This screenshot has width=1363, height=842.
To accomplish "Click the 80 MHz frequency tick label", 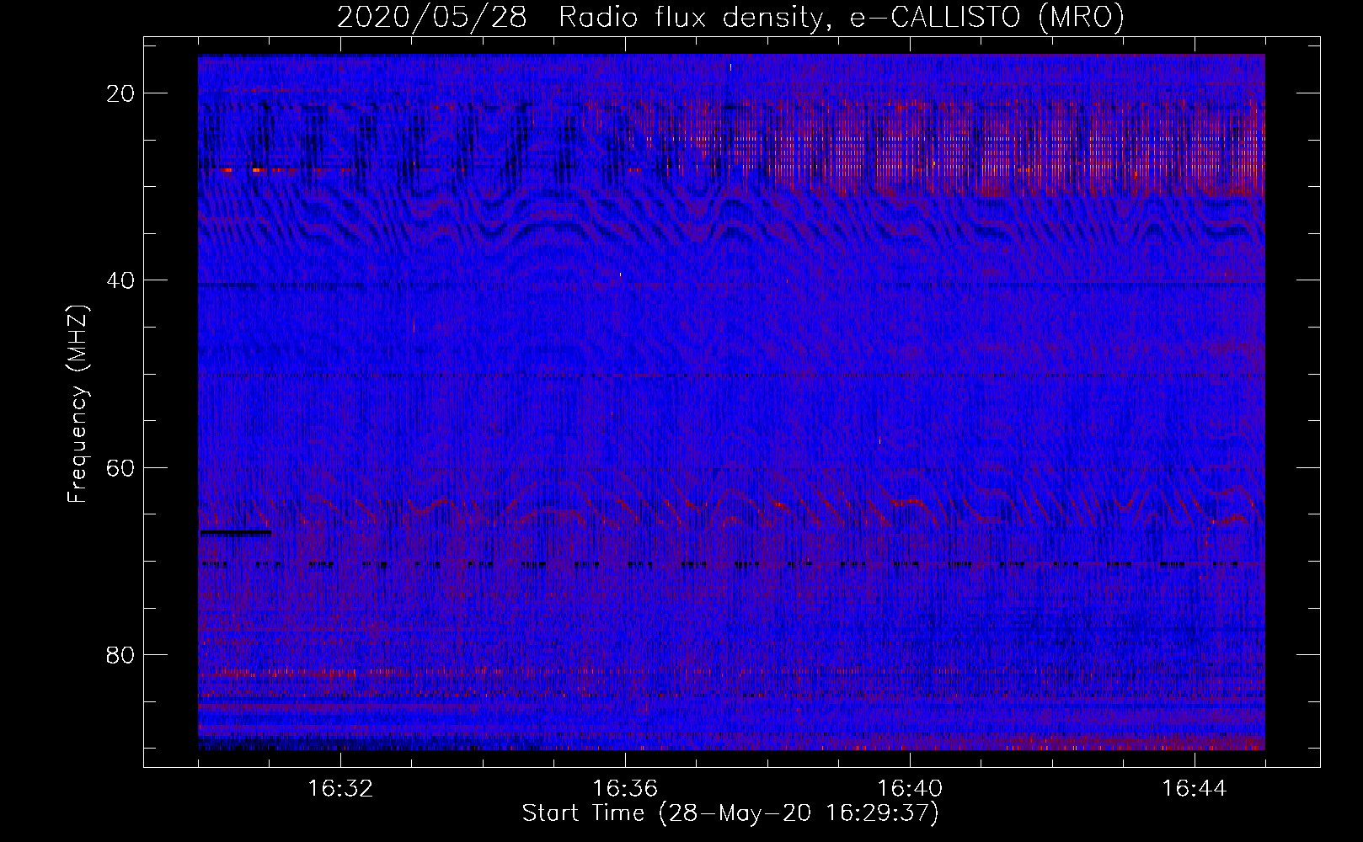I will click(x=120, y=654).
